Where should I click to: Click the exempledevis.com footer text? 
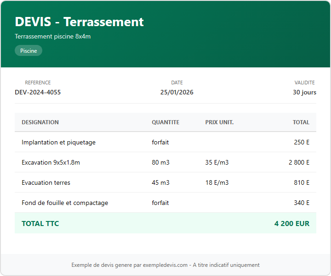(x=165, y=265)
